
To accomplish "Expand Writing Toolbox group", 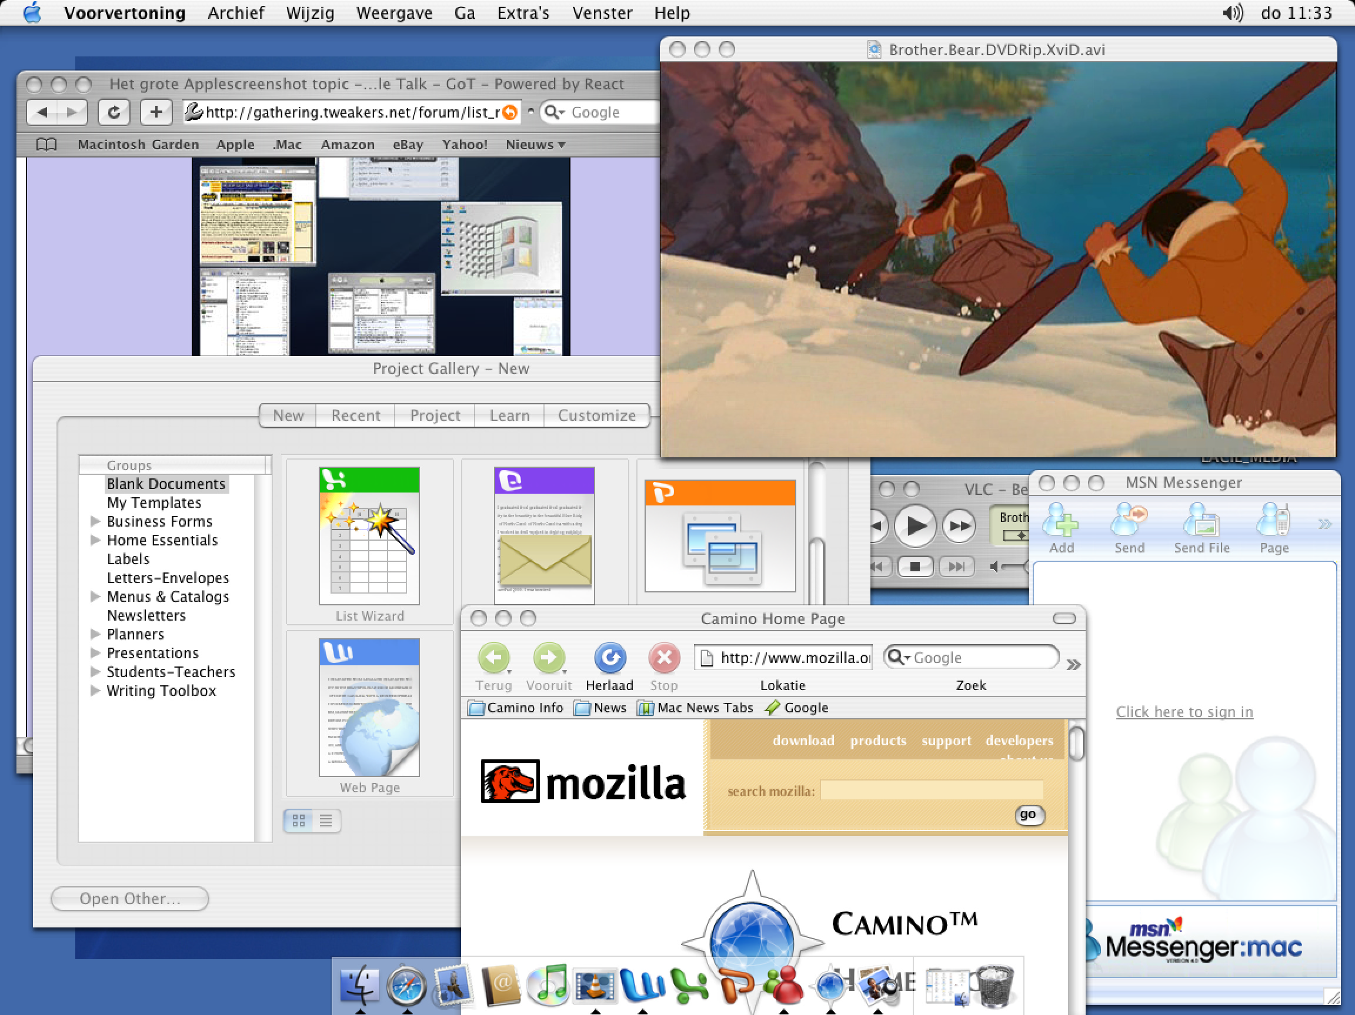I will coord(95,691).
